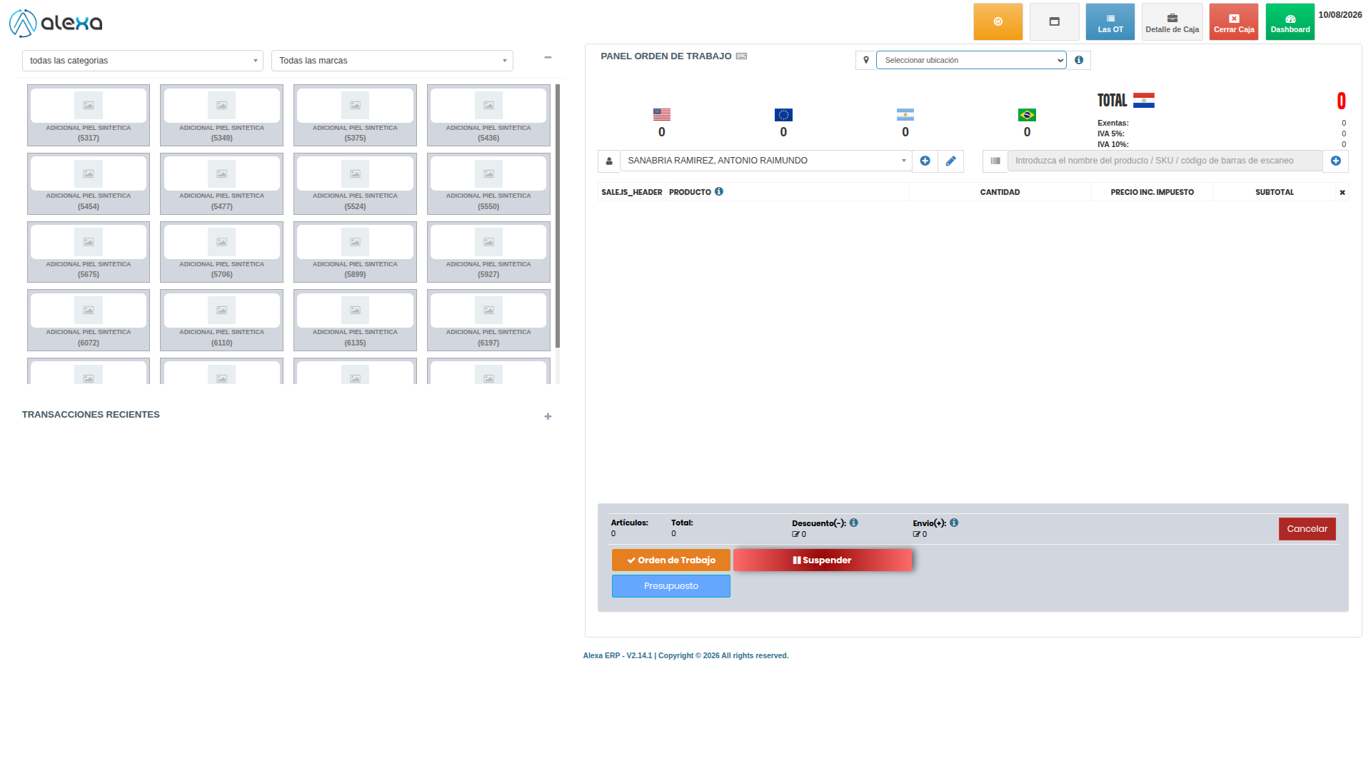The width and height of the screenshot is (1371, 771).
Task: Click the Suspender button
Action: [822, 560]
